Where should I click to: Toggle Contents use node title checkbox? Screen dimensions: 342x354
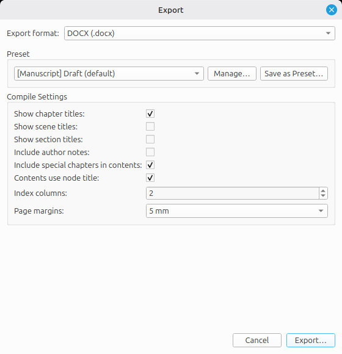click(x=150, y=178)
